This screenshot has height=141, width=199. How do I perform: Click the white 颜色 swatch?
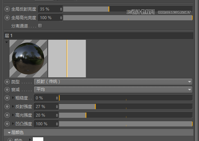[x=38, y=139]
